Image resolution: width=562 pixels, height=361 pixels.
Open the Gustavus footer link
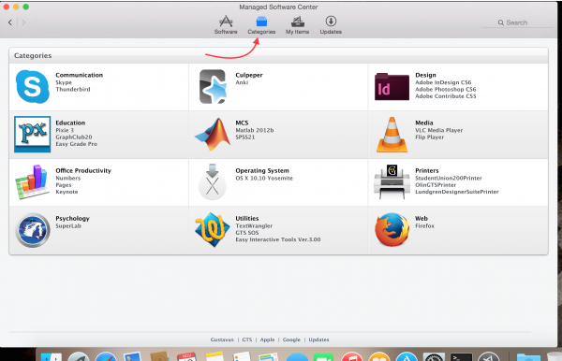click(222, 339)
